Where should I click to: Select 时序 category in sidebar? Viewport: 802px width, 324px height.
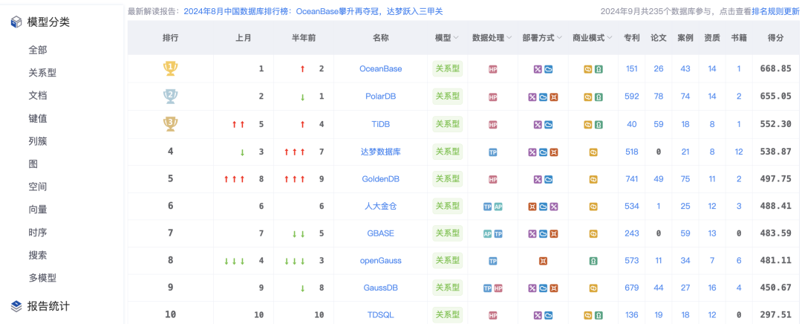38,233
